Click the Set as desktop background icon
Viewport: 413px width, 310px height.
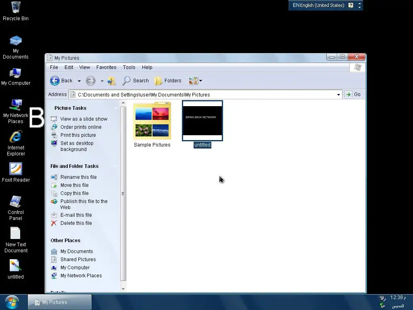click(x=54, y=143)
